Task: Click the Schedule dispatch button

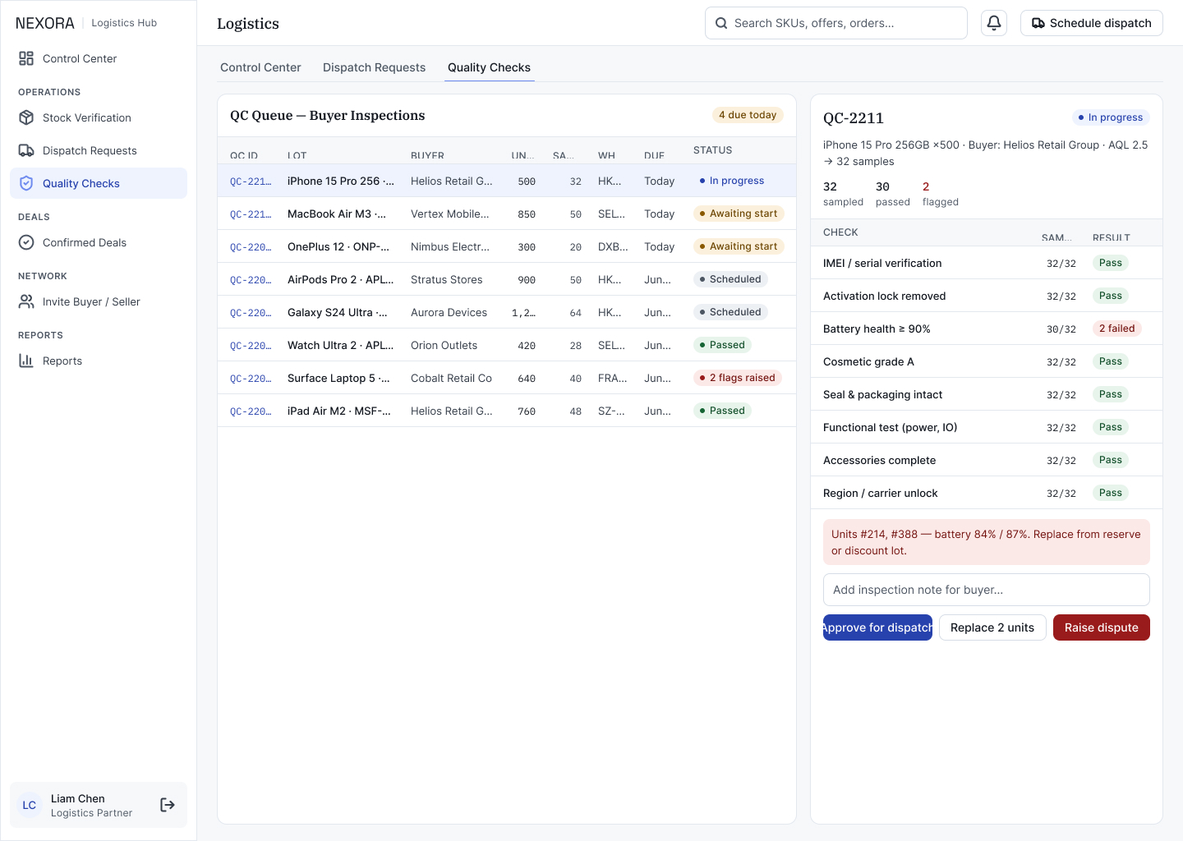Action: [x=1092, y=23]
